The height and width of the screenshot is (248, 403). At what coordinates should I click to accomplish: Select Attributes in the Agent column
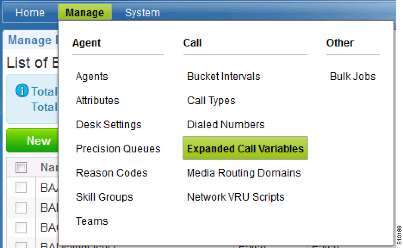tap(97, 101)
